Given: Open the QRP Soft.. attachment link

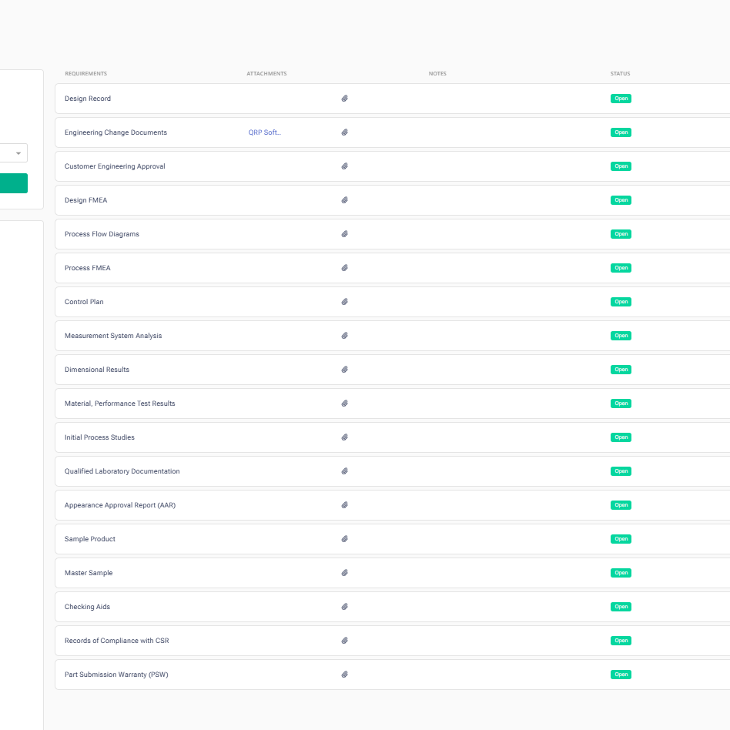Looking at the screenshot, I should point(264,132).
